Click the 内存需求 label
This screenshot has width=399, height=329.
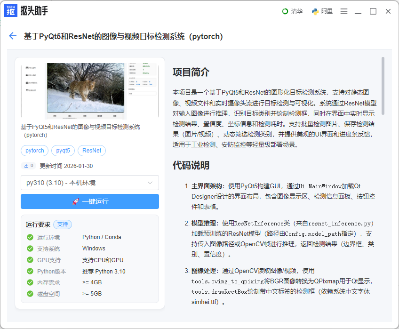tap(48, 283)
